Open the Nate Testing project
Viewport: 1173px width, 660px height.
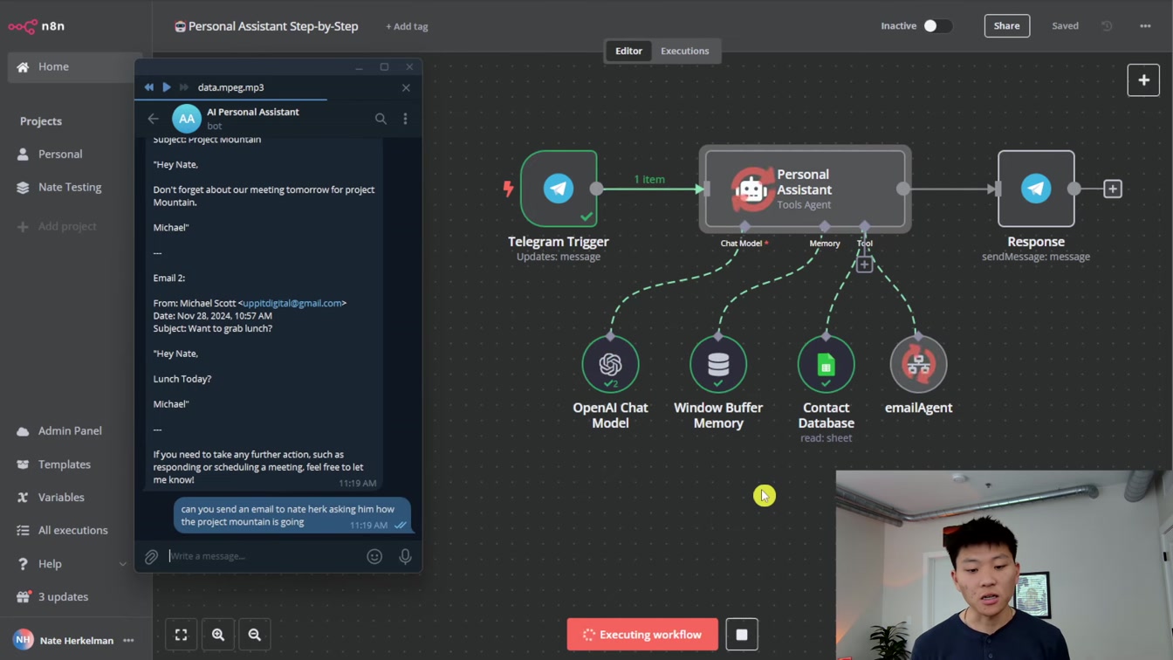coord(70,187)
